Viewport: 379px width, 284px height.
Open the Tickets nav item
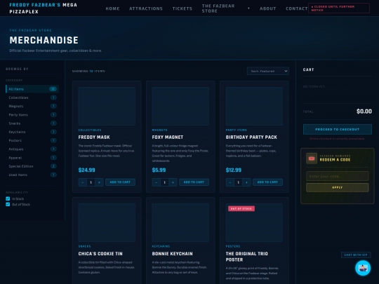(x=182, y=8)
